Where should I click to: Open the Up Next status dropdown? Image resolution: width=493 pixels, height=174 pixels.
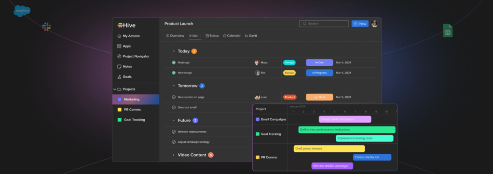pos(319,97)
